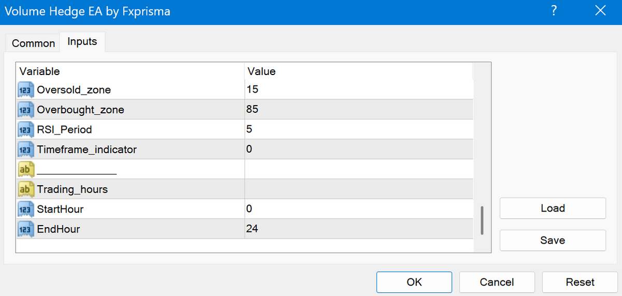Image resolution: width=622 pixels, height=296 pixels.
Task: Select the EndHour value cell showing 24
Action: point(358,229)
